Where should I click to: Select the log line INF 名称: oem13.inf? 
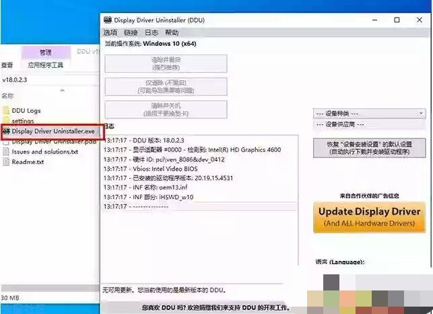click(145, 188)
